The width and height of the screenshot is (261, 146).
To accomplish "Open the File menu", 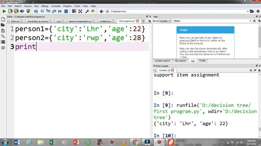I will pyautogui.click(x=3, y=6).
